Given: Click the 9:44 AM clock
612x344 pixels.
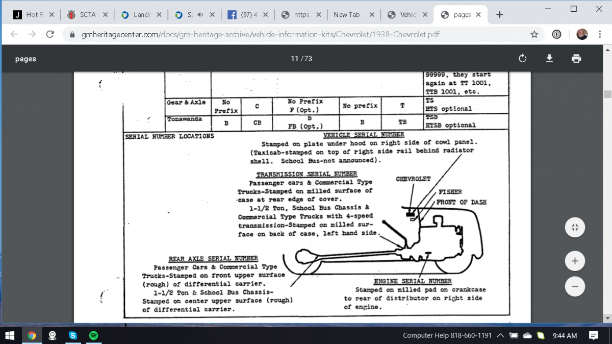Looking at the screenshot, I should (x=565, y=335).
